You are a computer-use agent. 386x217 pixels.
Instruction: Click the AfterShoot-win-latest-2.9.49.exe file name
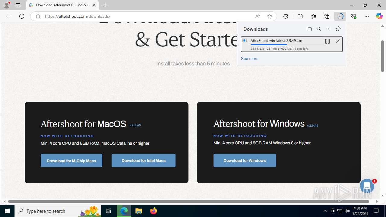click(x=276, y=40)
